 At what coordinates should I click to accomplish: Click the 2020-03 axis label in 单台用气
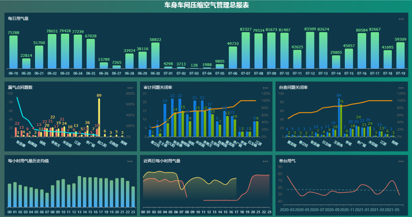[287, 210]
